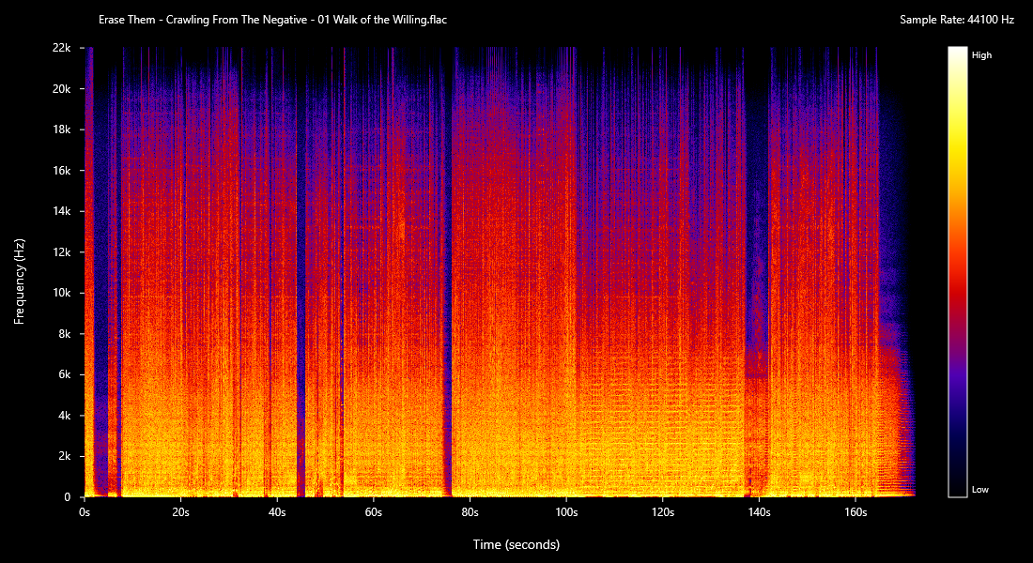Click the 16k frequency axis label
1033x563 pixels.
[x=61, y=171]
